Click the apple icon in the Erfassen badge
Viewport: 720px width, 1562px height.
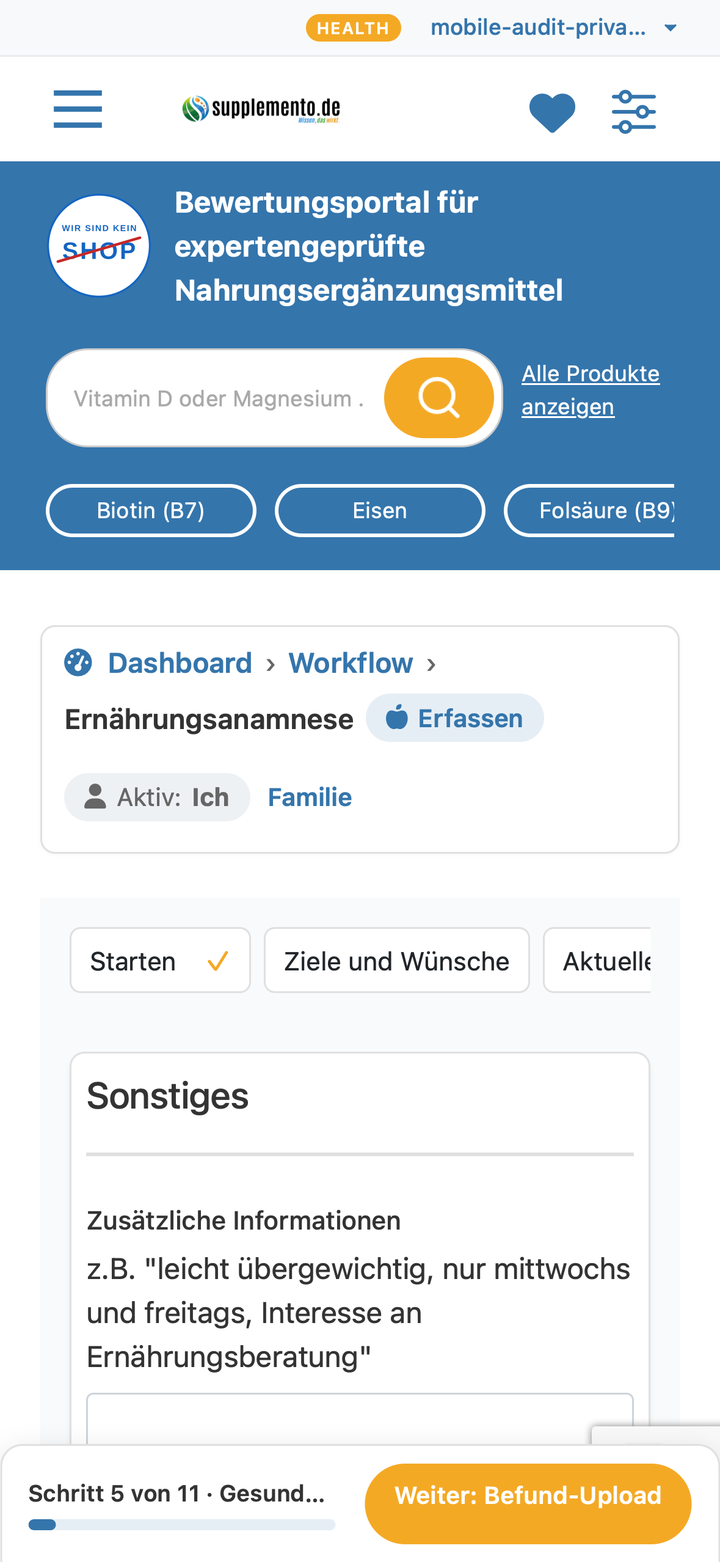[x=397, y=717]
